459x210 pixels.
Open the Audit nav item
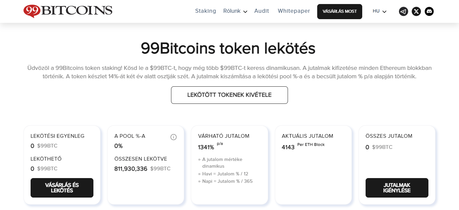click(x=262, y=11)
